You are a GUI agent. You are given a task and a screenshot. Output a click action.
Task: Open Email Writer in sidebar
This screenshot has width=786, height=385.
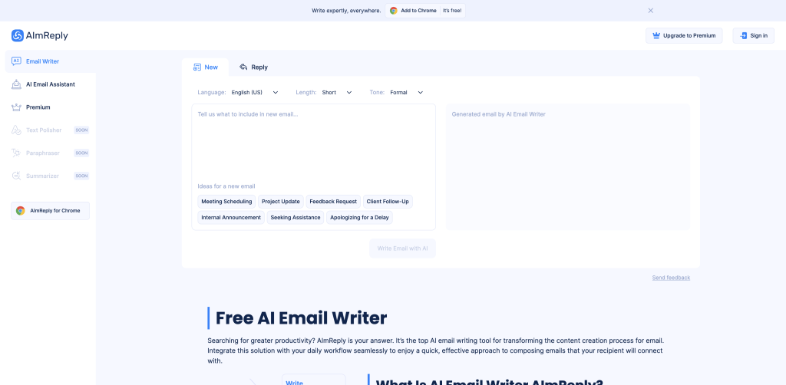(x=50, y=61)
